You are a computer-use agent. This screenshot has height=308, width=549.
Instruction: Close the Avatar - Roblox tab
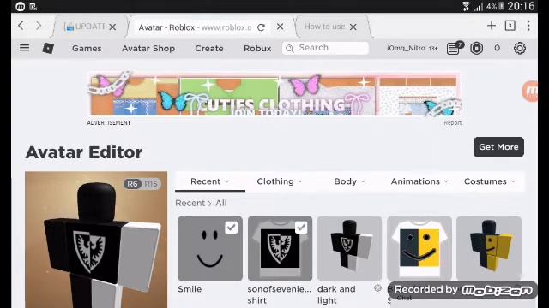tap(281, 27)
